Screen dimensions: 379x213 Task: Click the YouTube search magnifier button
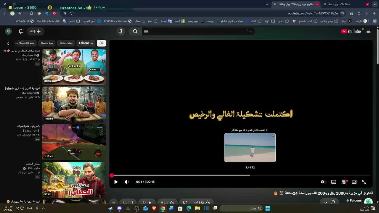tap(135, 31)
